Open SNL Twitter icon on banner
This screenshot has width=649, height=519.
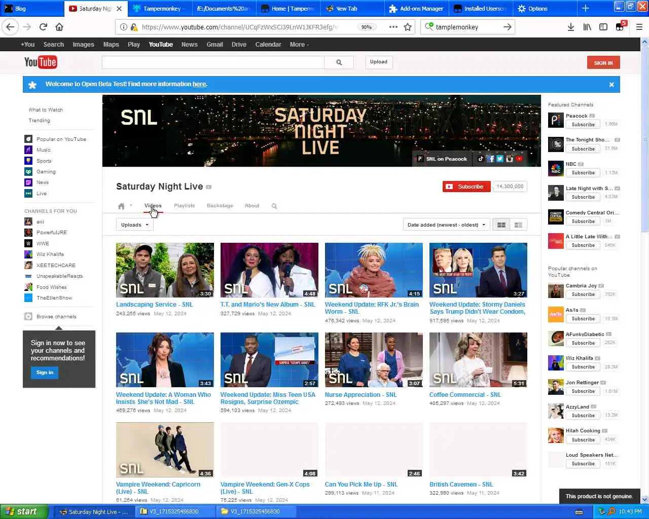(500, 159)
